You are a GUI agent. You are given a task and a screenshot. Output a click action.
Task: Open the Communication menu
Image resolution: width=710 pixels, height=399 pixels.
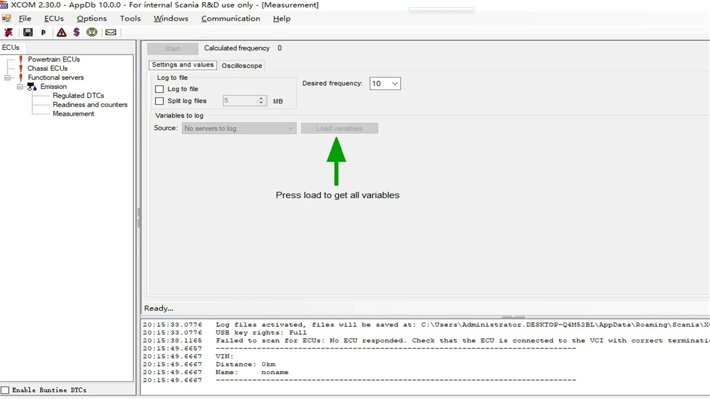pos(230,18)
